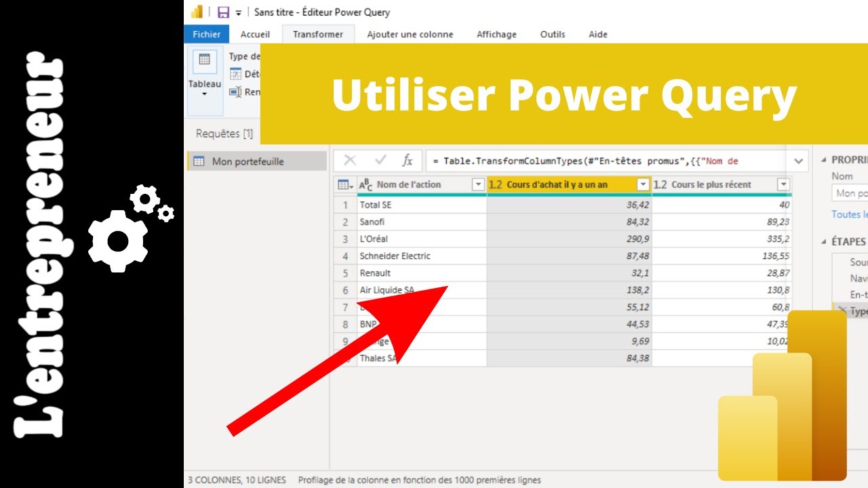Open the Toutes le… properties link

pos(850,214)
